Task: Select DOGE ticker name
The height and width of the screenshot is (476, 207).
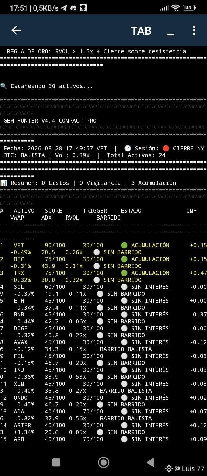Action: 21,328
